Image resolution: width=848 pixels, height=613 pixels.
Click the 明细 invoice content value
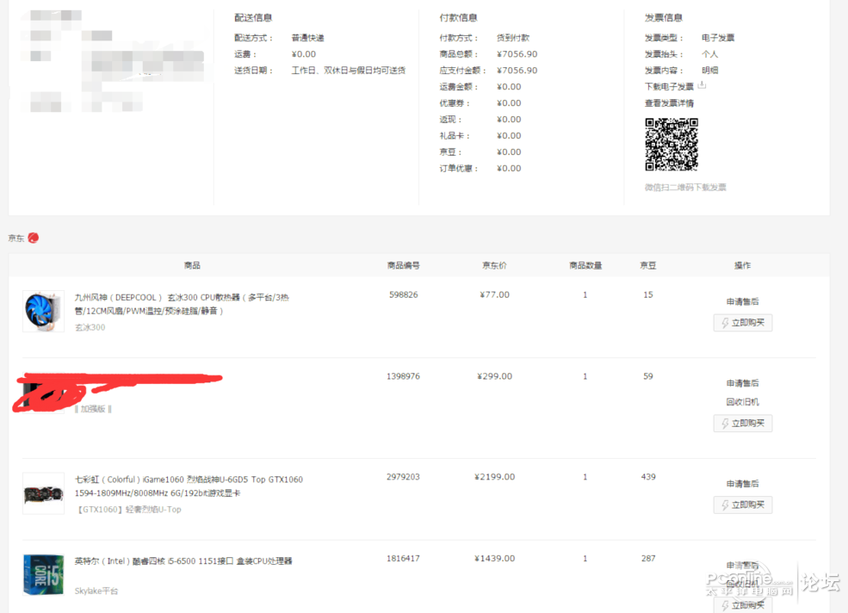[x=709, y=71]
